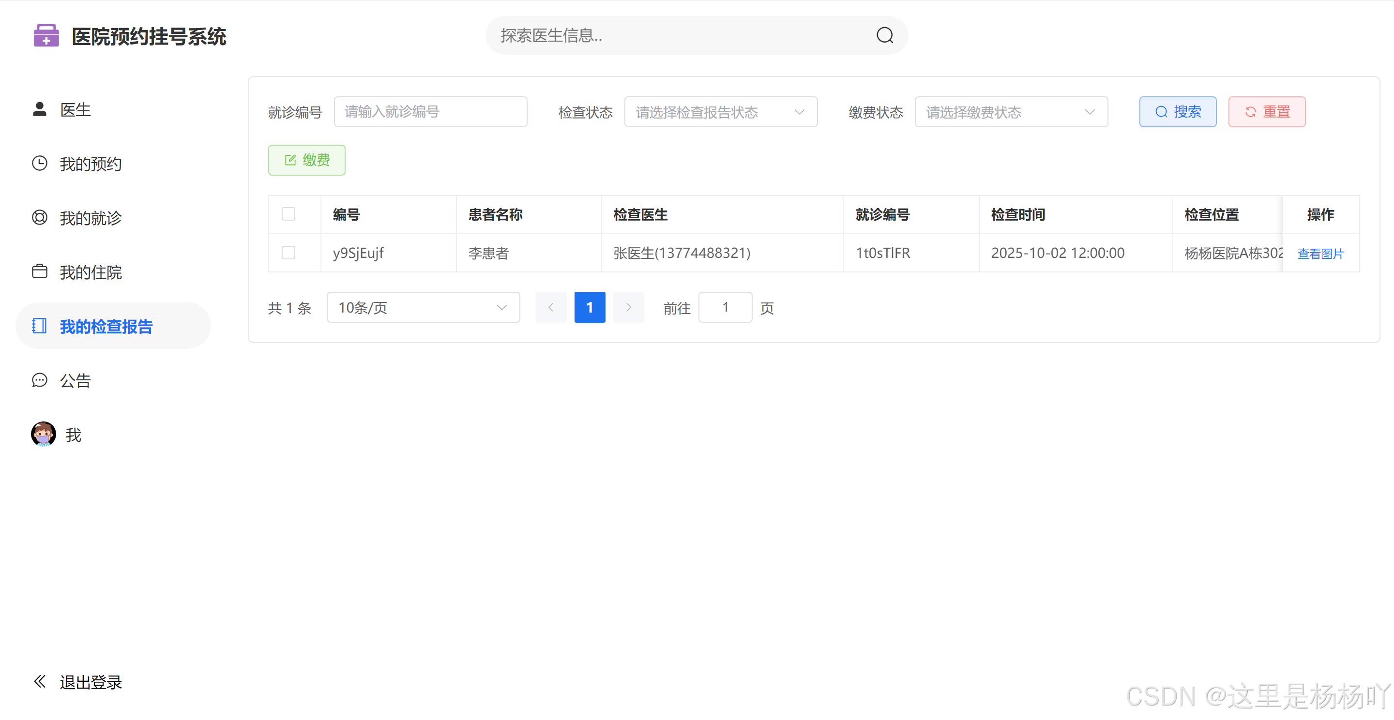Image resolution: width=1394 pixels, height=720 pixels.
Task: Go to 我的预约 in sidebar
Action: click(x=91, y=164)
